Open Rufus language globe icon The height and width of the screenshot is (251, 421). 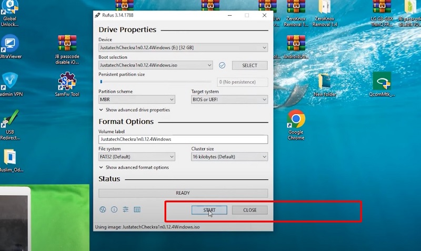click(x=103, y=209)
